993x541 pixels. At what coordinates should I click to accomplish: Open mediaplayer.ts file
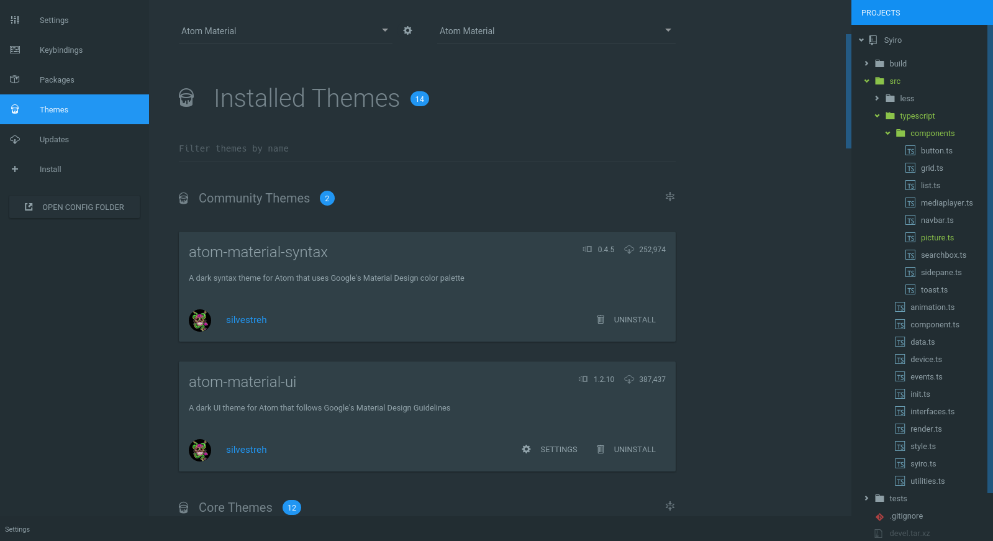[946, 203]
